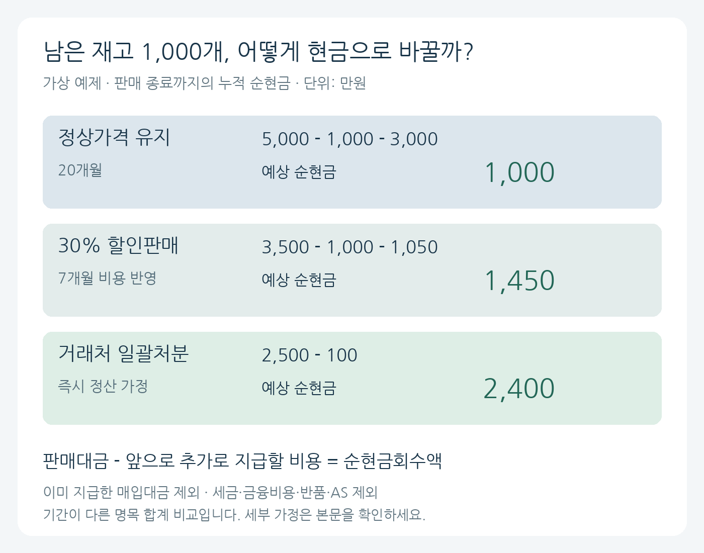Click 예상 순현금 label in the discount card

[x=299, y=280]
